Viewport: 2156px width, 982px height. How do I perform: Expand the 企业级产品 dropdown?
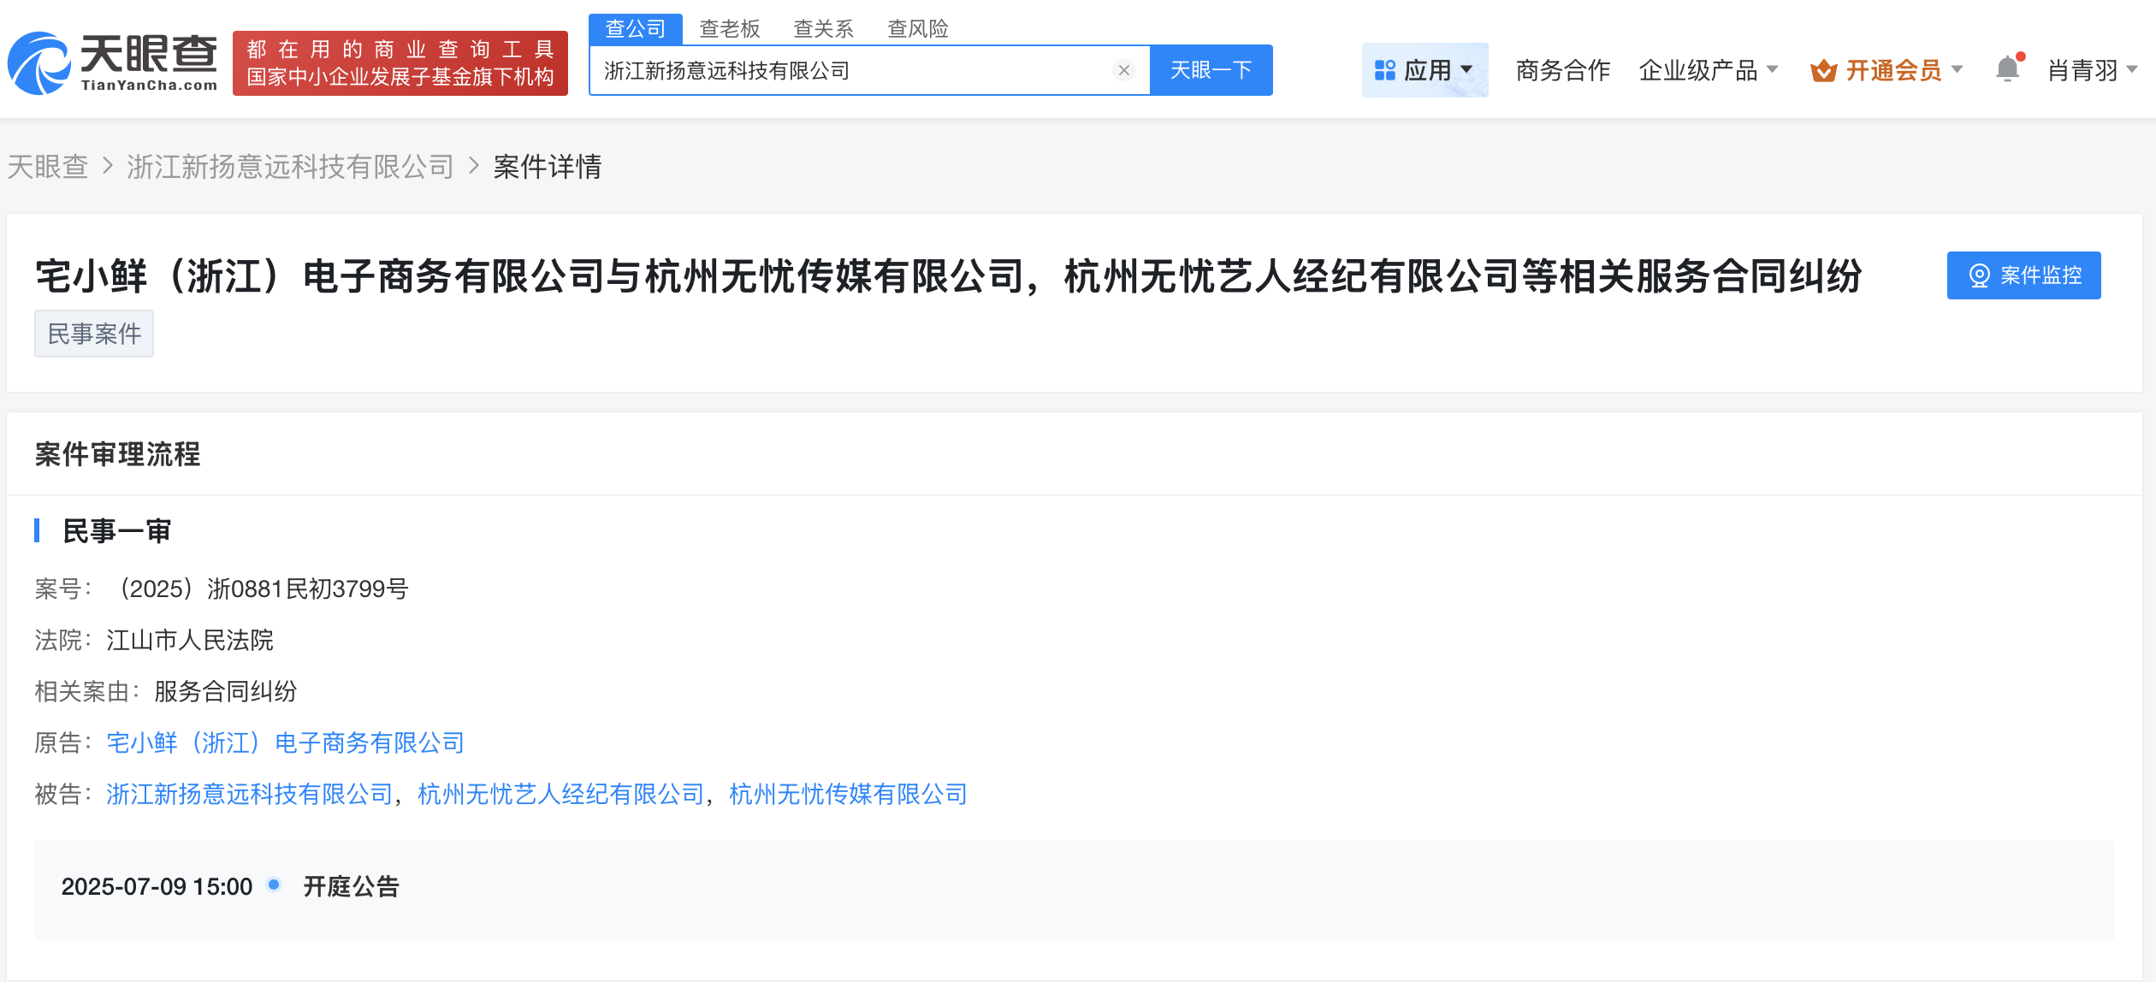pyautogui.click(x=1709, y=70)
